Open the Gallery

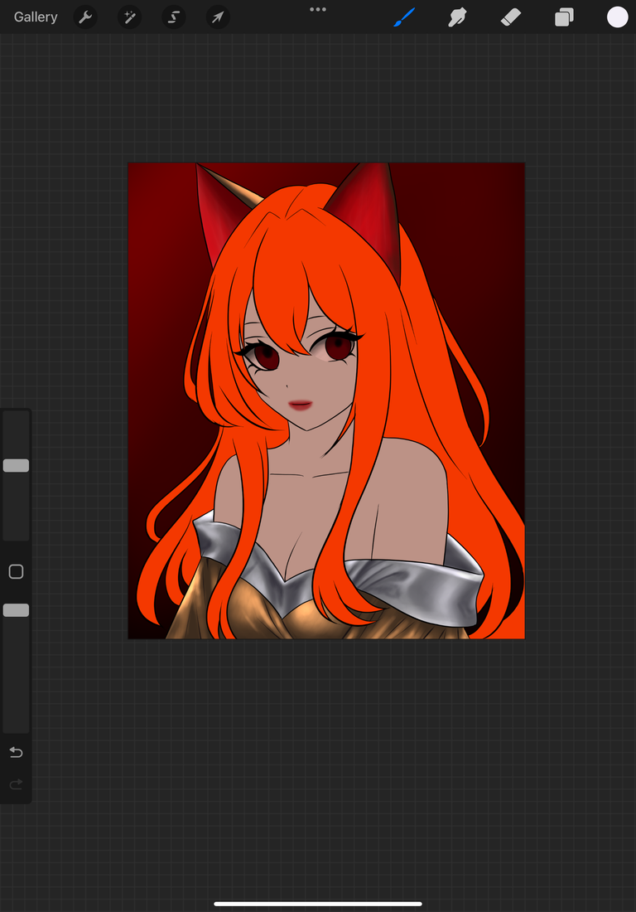[36, 17]
